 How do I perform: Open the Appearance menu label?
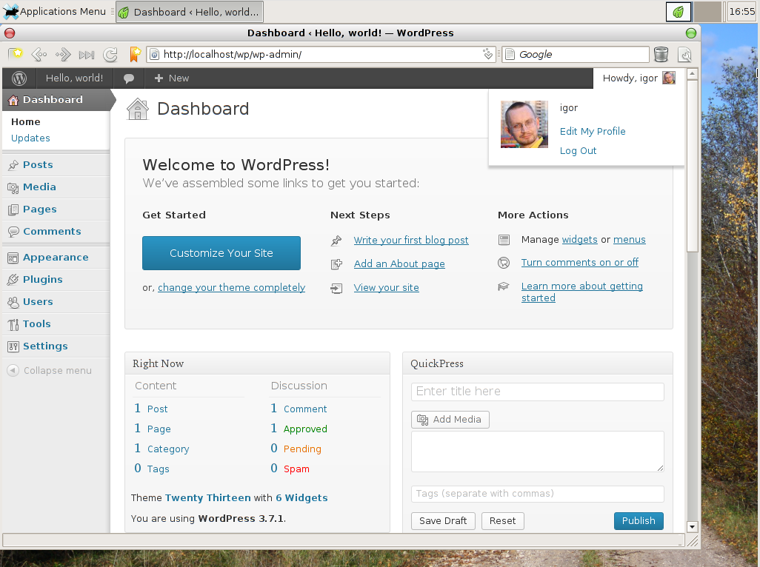click(x=56, y=258)
